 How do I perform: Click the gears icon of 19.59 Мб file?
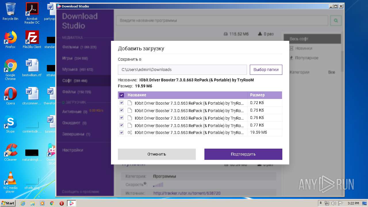pyautogui.click(x=130, y=133)
